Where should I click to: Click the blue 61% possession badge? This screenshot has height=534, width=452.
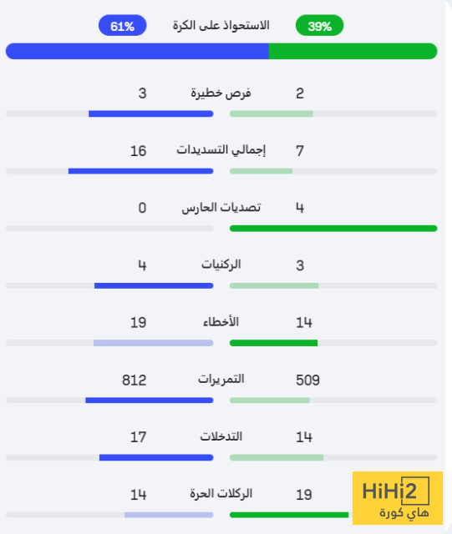(x=123, y=25)
